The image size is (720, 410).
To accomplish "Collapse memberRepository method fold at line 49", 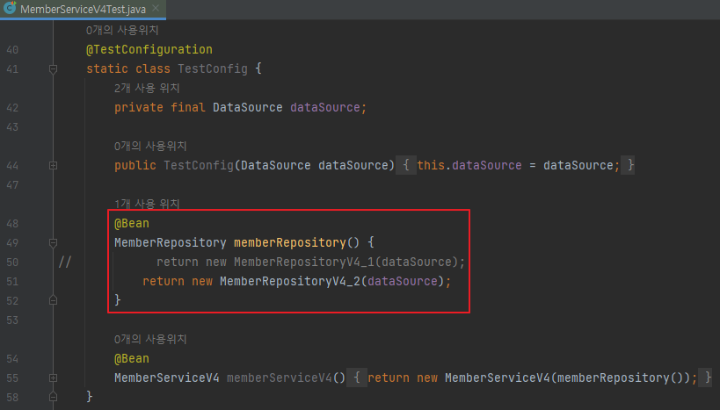I will (54, 242).
